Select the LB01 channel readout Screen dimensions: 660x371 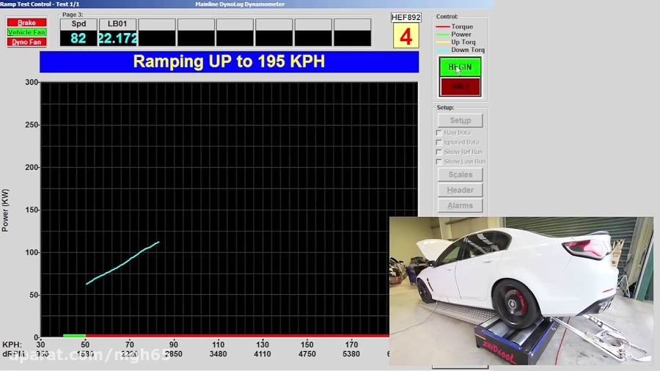click(117, 38)
